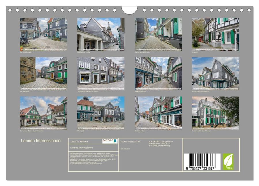Click the CALVENDO logo badge
This screenshot has height=186, width=259.
(110, 141)
